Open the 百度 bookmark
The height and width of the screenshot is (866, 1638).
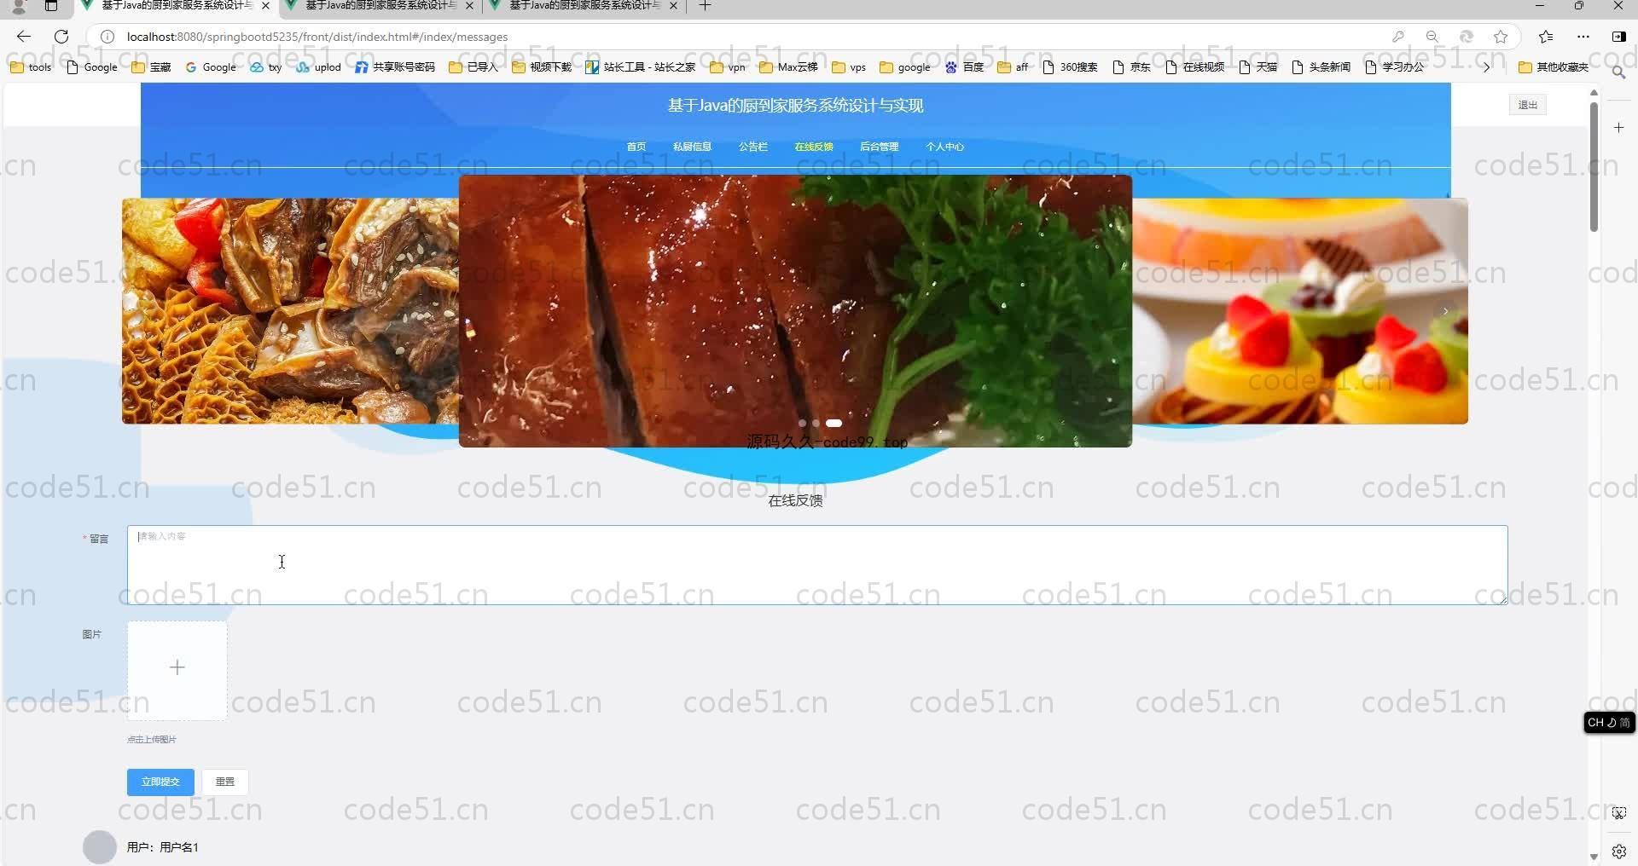pos(964,67)
